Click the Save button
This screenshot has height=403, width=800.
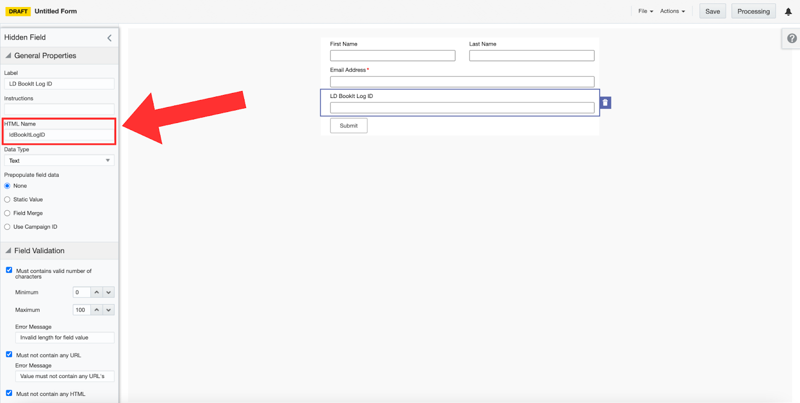pyautogui.click(x=712, y=11)
